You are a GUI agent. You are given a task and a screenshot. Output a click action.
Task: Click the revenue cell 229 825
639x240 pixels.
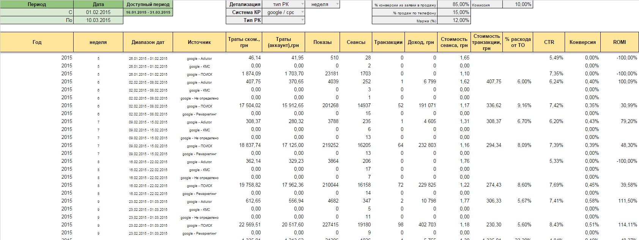pyautogui.click(x=427, y=185)
